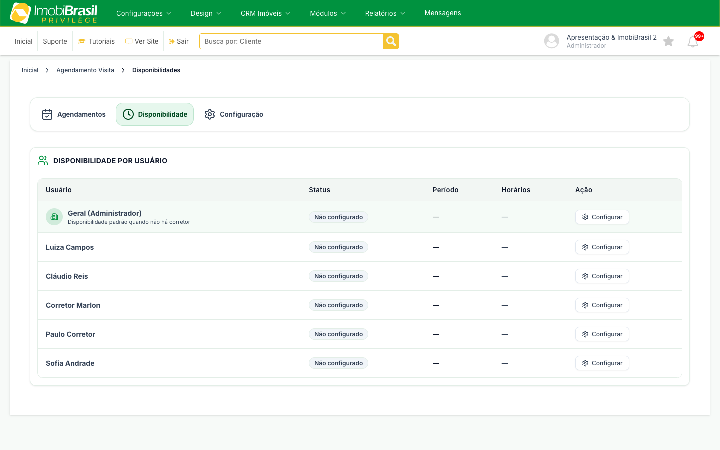Click the gear icon in Configuração tab
Screen dimensions: 720x450
coord(210,114)
